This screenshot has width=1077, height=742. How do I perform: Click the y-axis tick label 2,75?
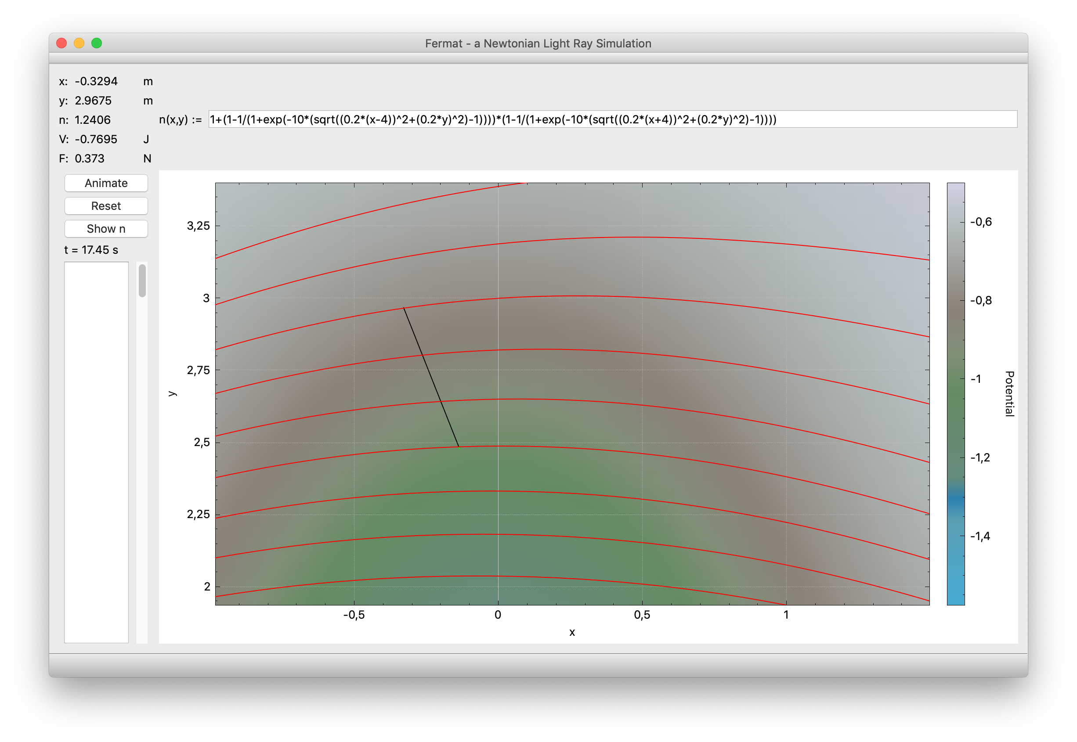tap(199, 371)
